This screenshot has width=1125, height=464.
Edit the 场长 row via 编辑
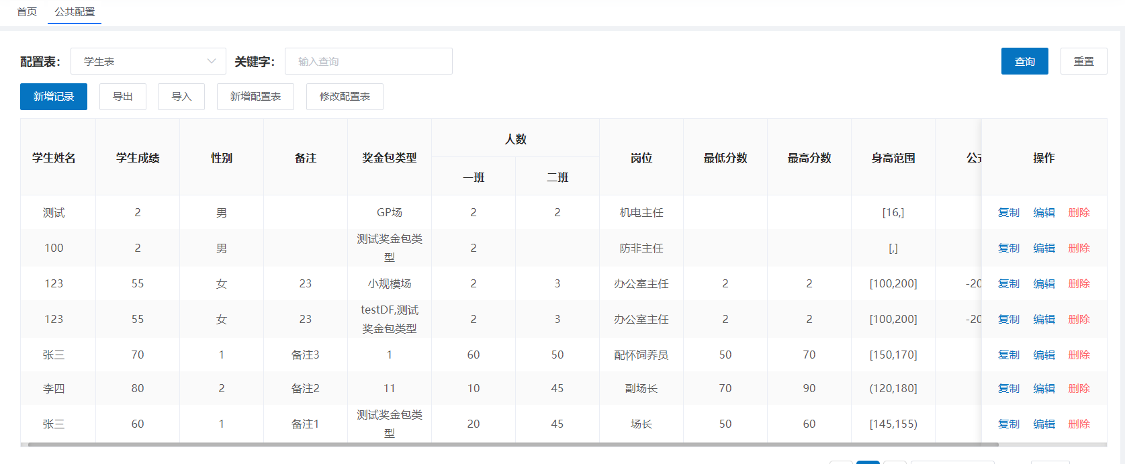pyautogui.click(x=1044, y=424)
